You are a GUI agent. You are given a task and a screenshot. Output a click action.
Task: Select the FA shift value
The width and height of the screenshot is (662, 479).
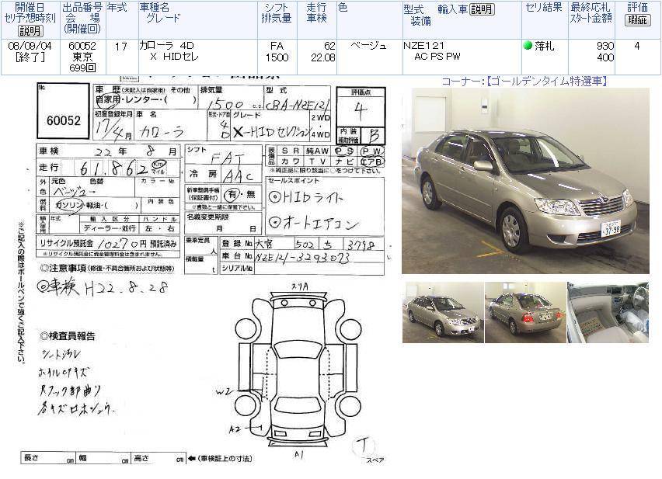click(277, 46)
